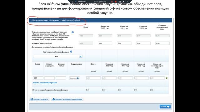Click subsequent years amount in 'из них' row

point(162,43)
